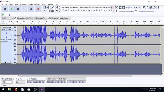Open Start and End of Selection dropdown

pos(66,79)
